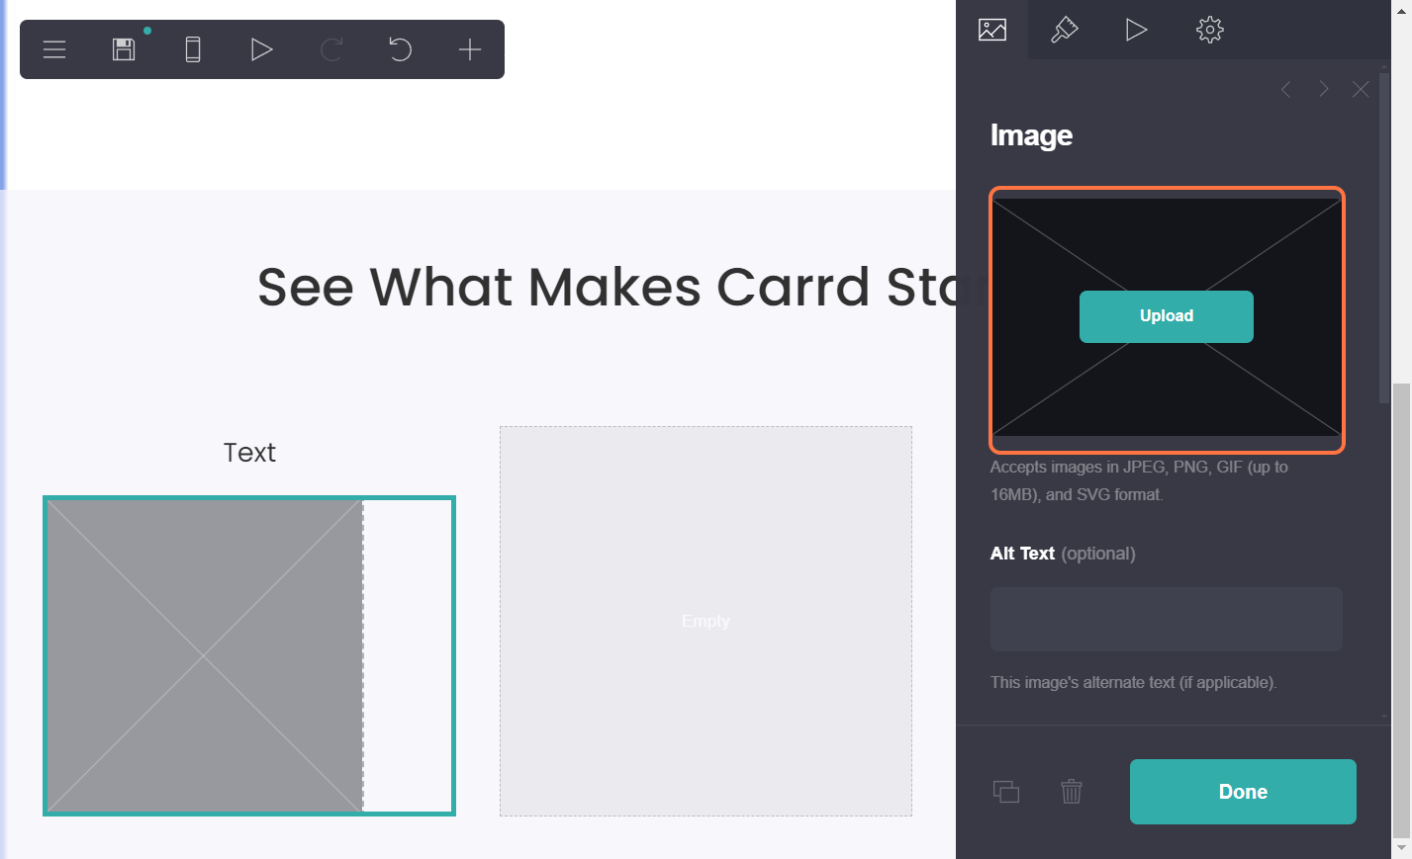Click the image upload preview area
The width and height of the screenshot is (1412, 859).
pyautogui.click(x=1167, y=319)
